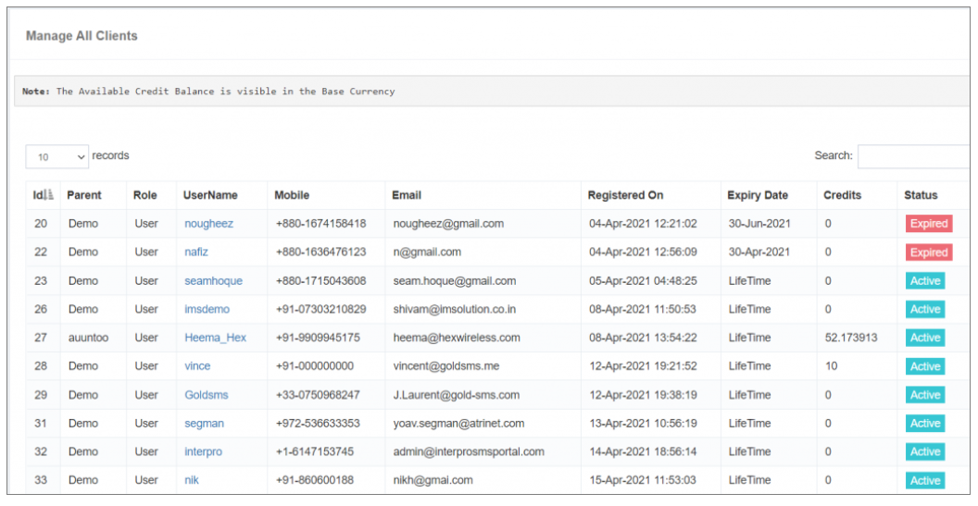The height and width of the screenshot is (506, 978).
Task: Click registered date 15-Apr-2021 11:53:03
Action: tap(643, 480)
